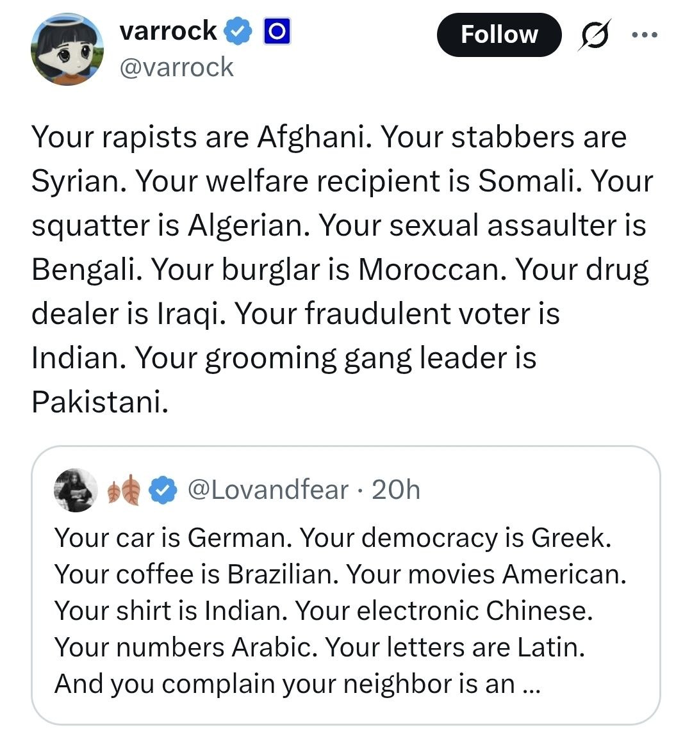Open the quoted author's small avatar

tap(76, 491)
